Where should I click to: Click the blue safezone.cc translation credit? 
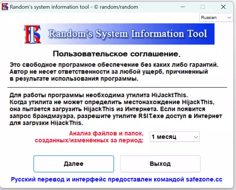117,179
